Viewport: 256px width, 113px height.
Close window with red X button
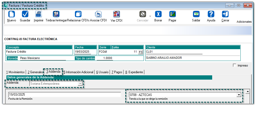click(248, 6)
